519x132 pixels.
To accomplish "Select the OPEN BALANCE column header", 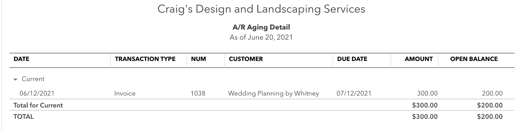I will [474, 59].
